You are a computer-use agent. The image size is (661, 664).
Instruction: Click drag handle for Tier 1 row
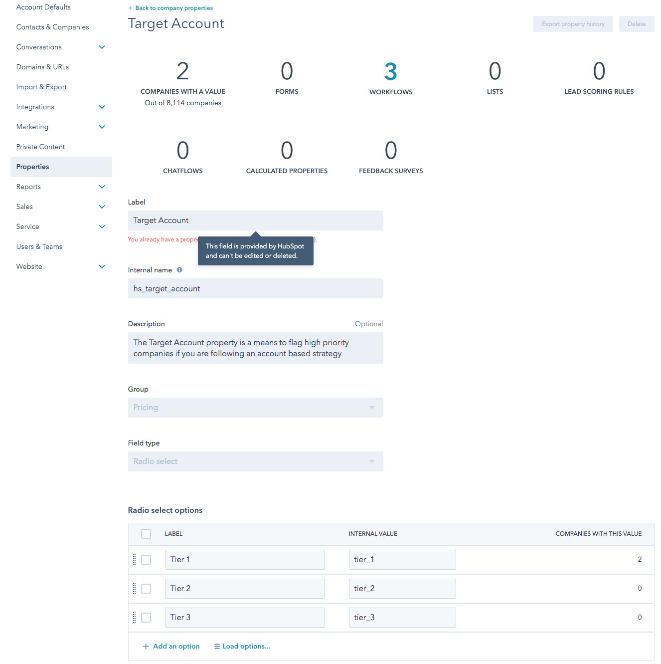[x=134, y=560]
